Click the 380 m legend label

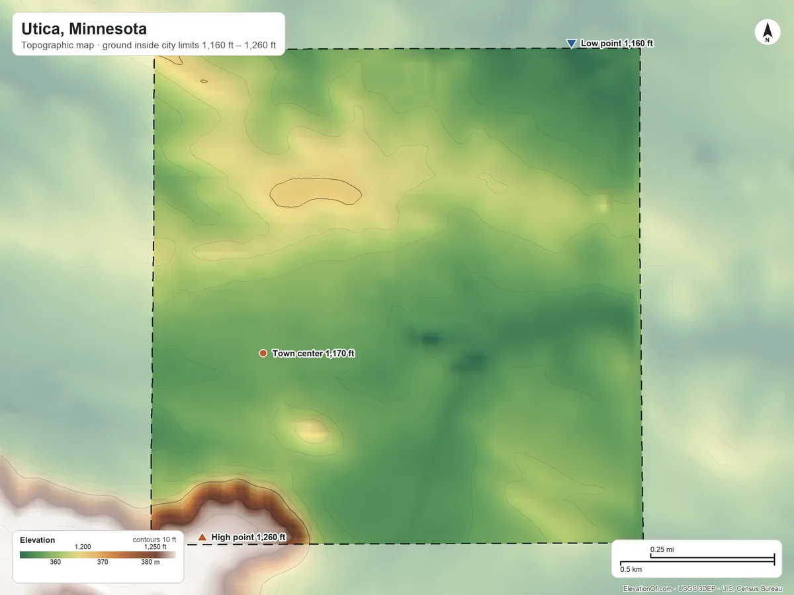[x=150, y=563]
